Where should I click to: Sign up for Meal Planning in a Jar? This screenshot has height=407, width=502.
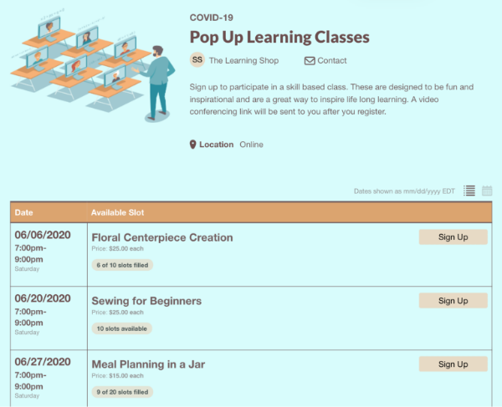(453, 364)
